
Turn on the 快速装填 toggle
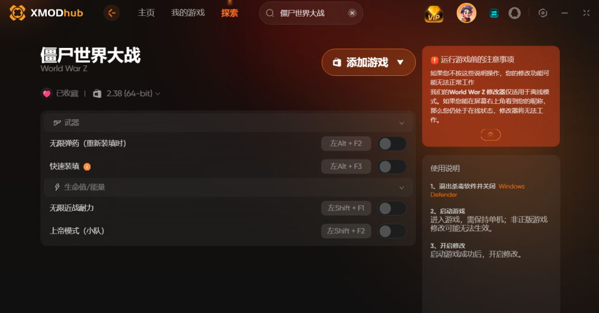coord(392,166)
